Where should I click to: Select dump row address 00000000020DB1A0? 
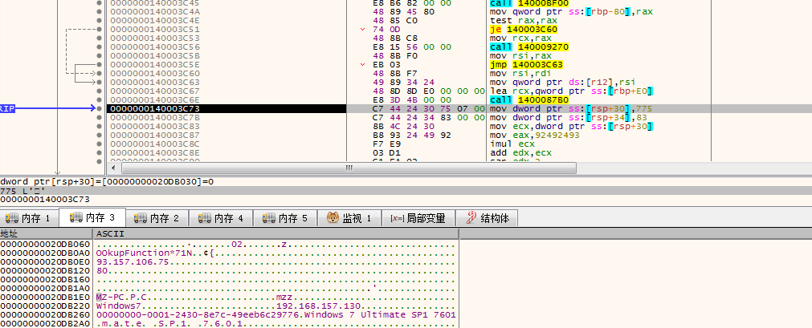click(x=46, y=288)
